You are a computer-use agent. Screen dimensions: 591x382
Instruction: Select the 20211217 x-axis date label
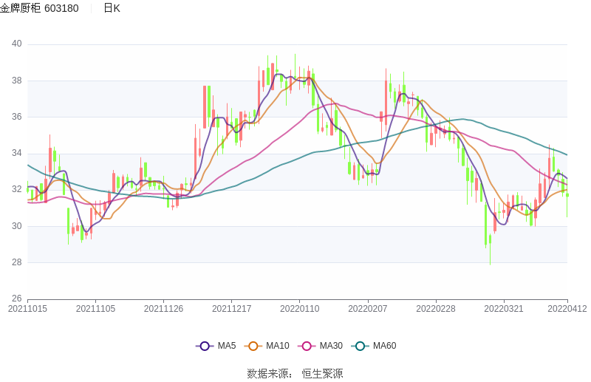(x=231, y=309)
